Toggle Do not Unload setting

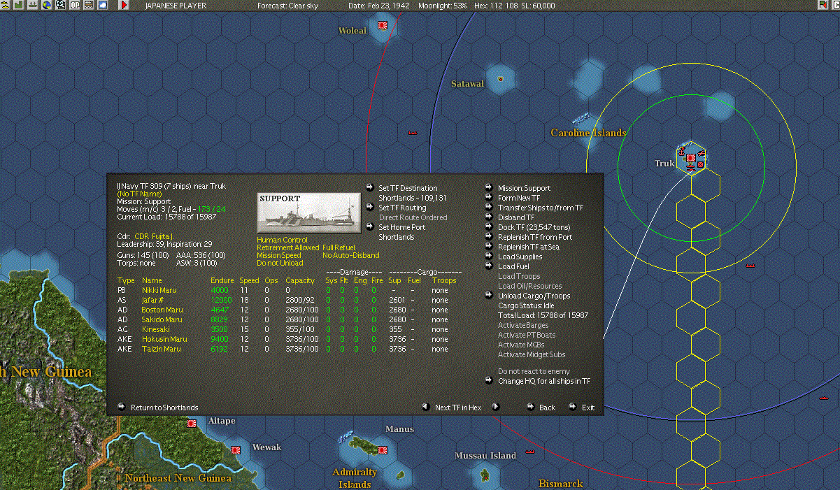tap(280, 263)
